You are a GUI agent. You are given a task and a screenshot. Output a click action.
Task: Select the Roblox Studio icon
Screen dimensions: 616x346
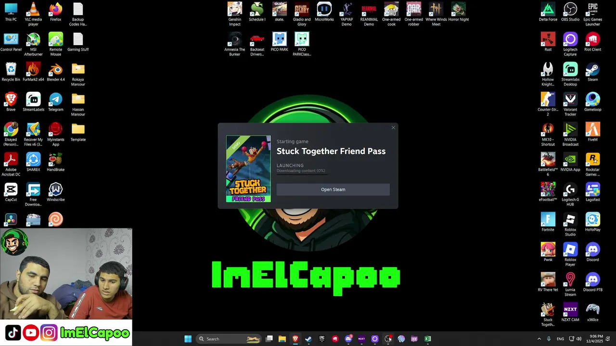570,224
